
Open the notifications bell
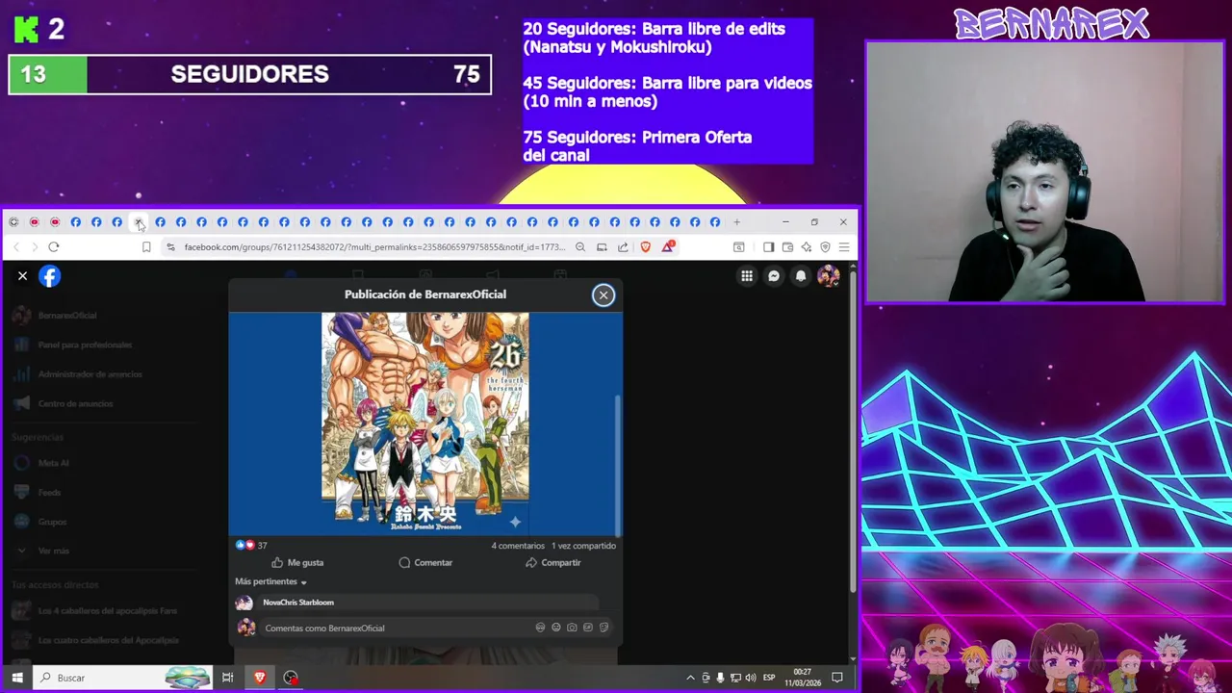click(x=801, y=276)
